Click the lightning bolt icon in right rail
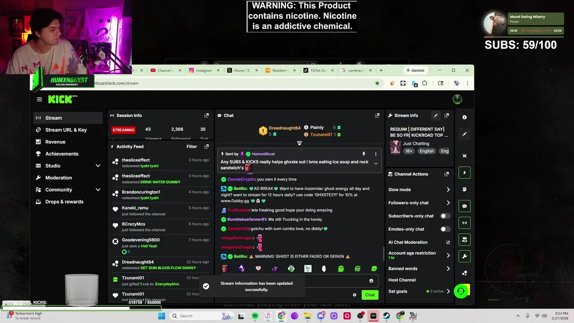 coord(465,173)
